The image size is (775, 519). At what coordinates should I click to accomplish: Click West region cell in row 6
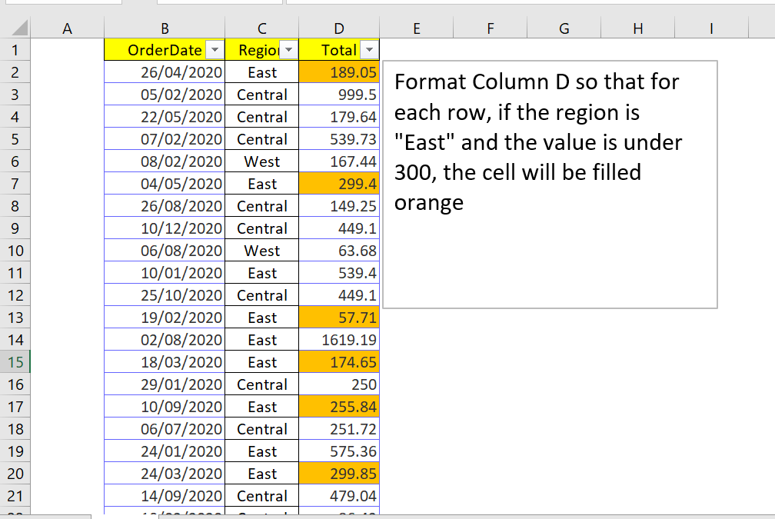point(262,161)
